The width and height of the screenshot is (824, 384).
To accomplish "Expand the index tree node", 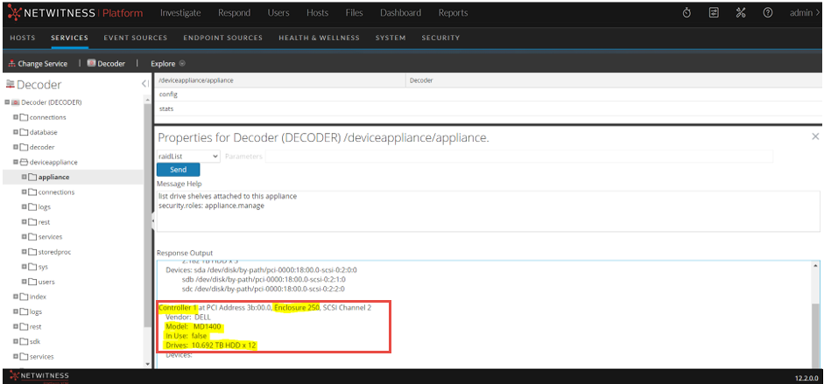I will (16, 297).
